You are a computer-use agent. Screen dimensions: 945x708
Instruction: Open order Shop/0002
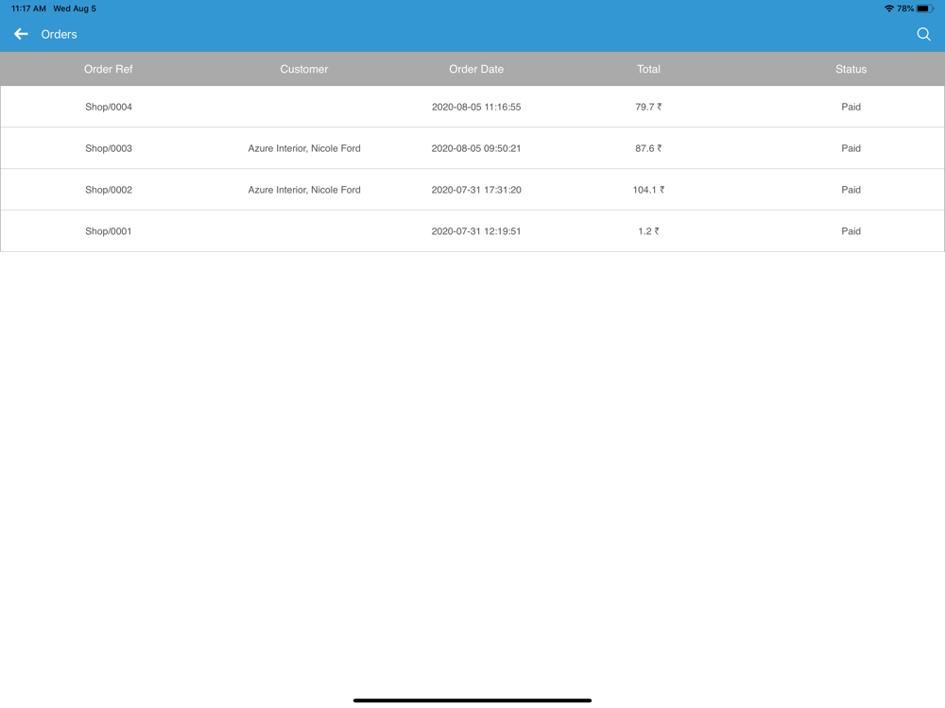[x=109, y=190]
